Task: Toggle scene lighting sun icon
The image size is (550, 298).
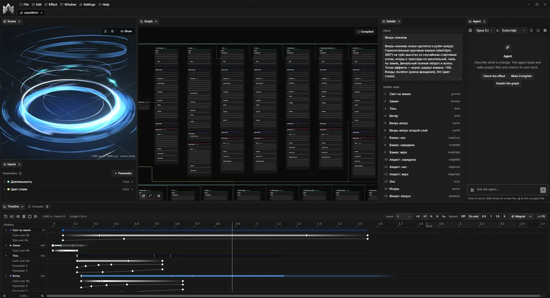Action: pyautogui.click(x=112, y=31)
